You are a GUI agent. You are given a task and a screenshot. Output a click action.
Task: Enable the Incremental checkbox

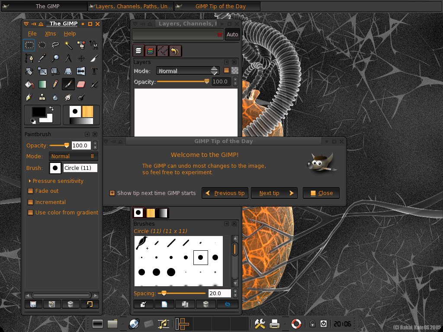tap(31, 202)
